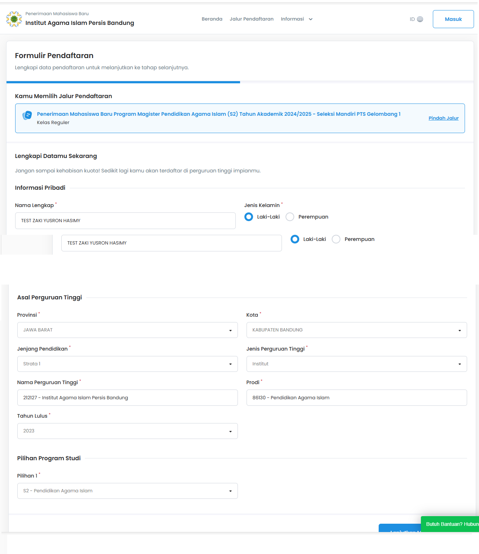Go to Beranda in the navigation
Screen dimensions: 479x554
pyautogui.click(x=212, y=19)
